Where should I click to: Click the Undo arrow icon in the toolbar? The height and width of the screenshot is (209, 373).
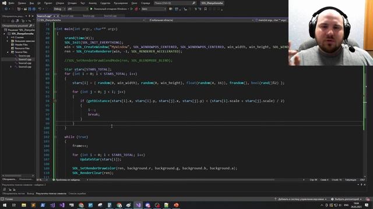[40, 9]
